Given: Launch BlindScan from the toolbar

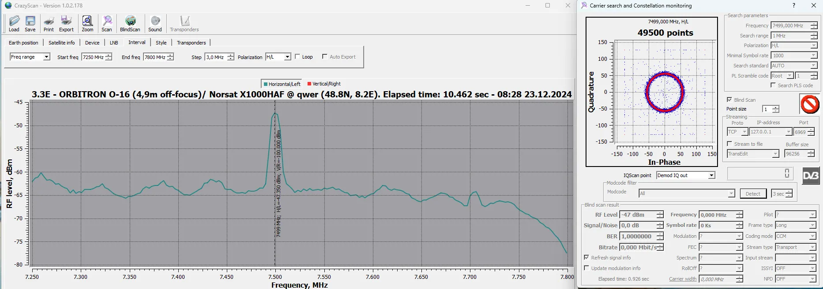Looking at the screenshot, I should 130,24.
